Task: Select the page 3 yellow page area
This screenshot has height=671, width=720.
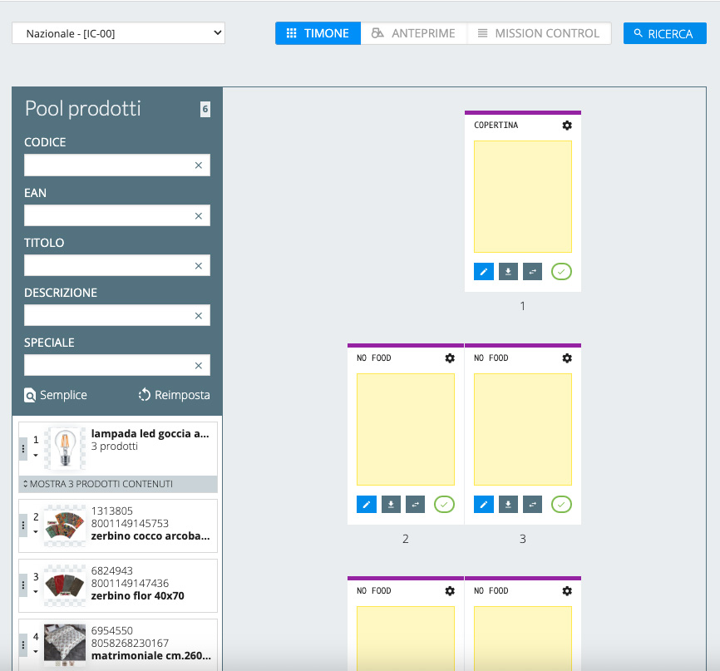Action: [523, 429]
